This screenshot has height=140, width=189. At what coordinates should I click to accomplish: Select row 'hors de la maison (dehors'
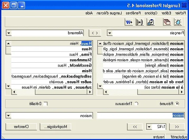[x=144, y=82]
